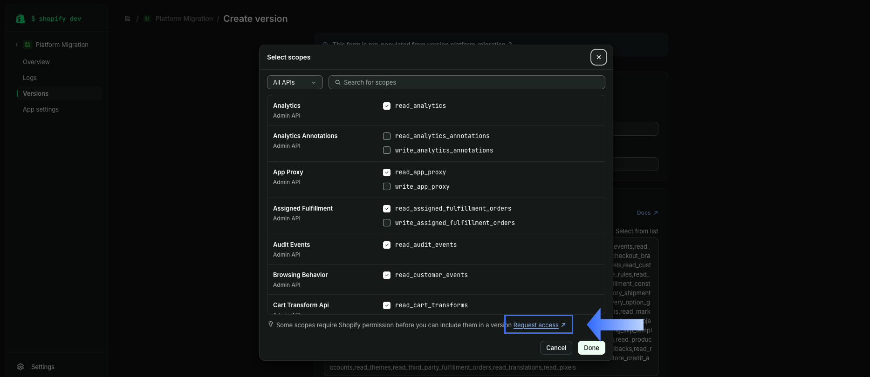Click the Analytics Annotations category label
This screenshot has width=870, height=377.
point(305,136)
